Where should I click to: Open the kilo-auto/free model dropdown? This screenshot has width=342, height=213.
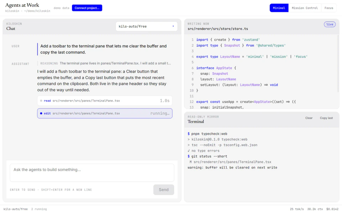[146, 26]
